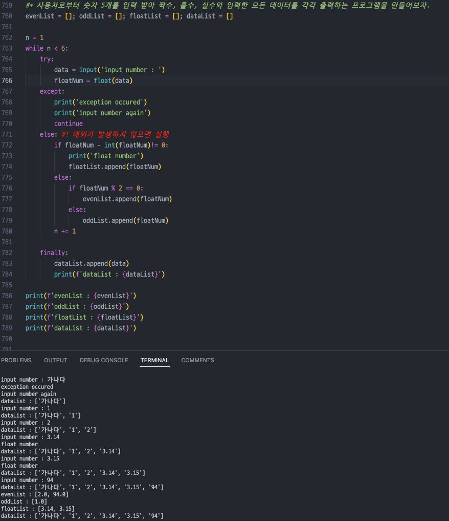
Task: Click 'oddList.append(floatNum)' on line 779
Action: (125, 221)
